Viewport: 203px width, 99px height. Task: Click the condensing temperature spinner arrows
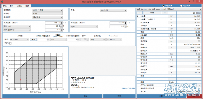tap(126, 23)
